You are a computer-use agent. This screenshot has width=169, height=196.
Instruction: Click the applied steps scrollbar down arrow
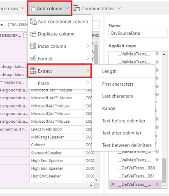[x=164, y=185]
